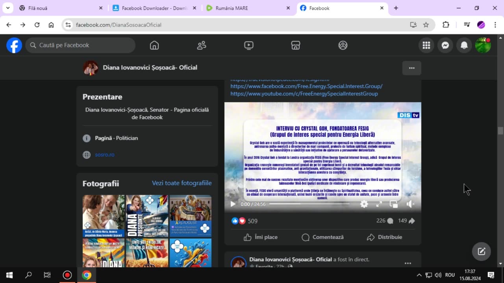Open Windows taskbar search

click(x=28, y=275)
